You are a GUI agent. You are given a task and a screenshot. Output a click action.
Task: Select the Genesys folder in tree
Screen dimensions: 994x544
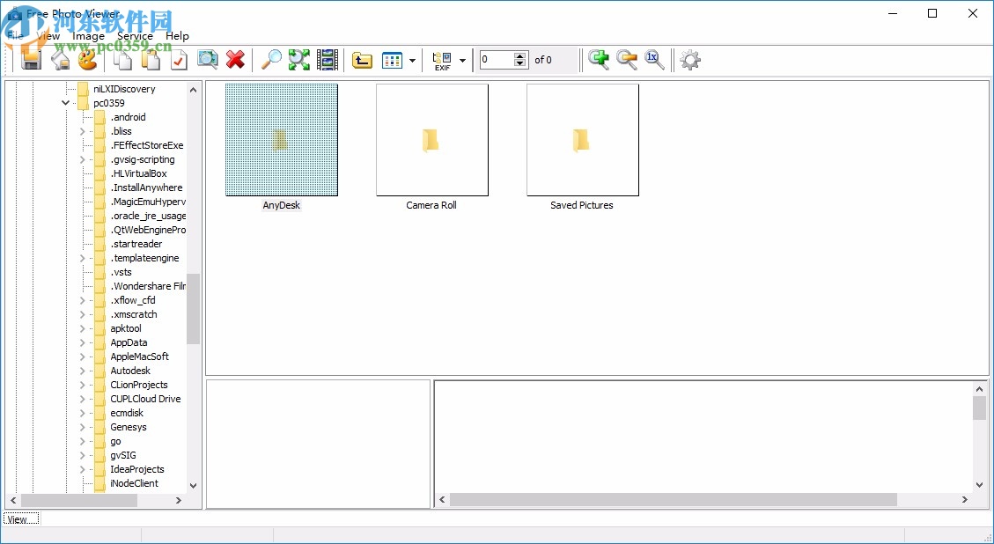pos(128,427)
